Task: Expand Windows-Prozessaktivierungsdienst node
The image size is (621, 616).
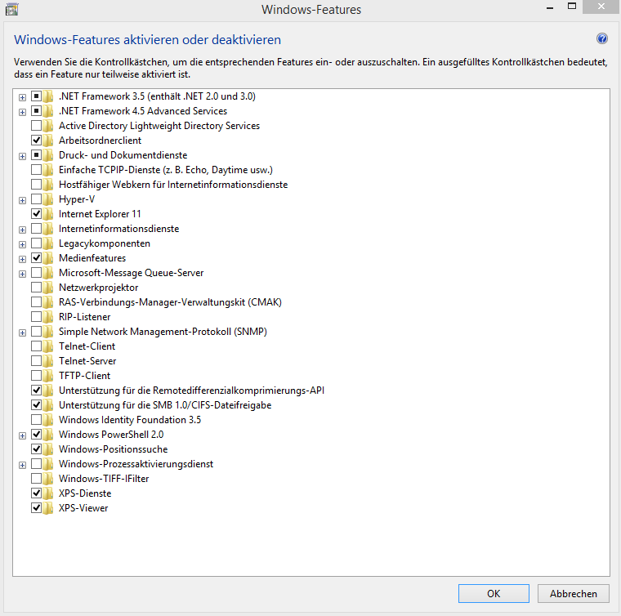Action: coord(23,465)
